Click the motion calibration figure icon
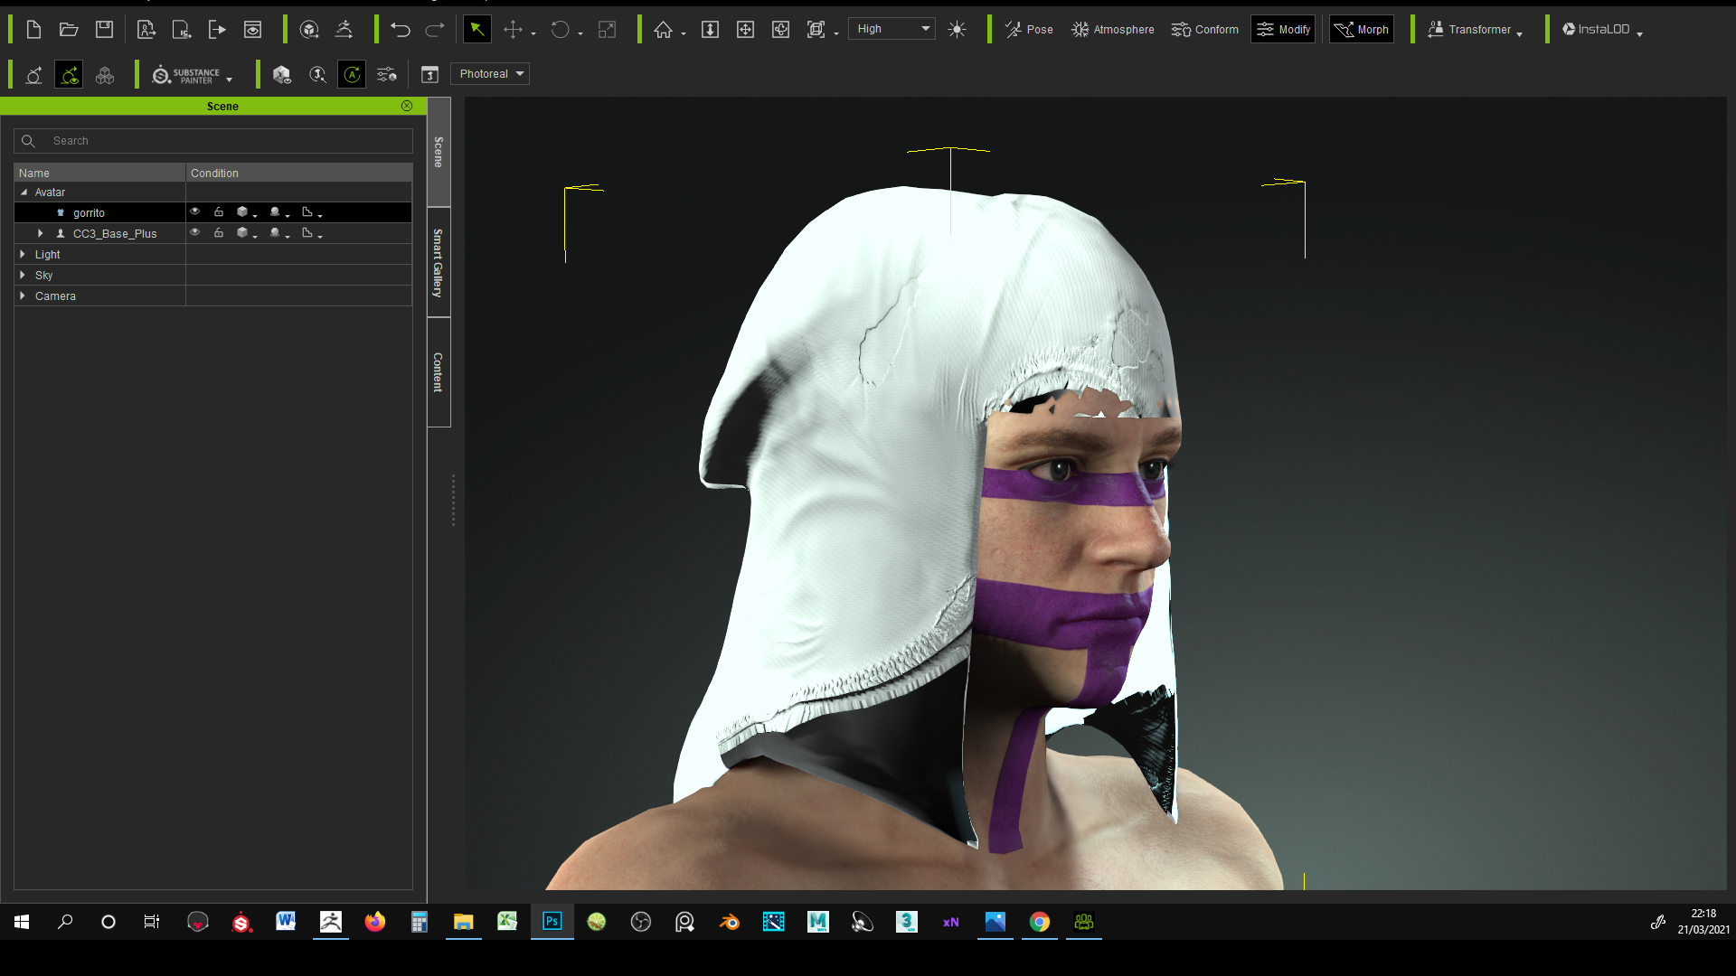 pyautogui.click(x=344, y=30)
